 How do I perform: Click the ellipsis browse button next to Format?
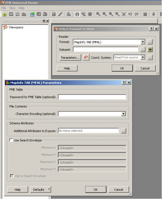click(x=150, y=42)
